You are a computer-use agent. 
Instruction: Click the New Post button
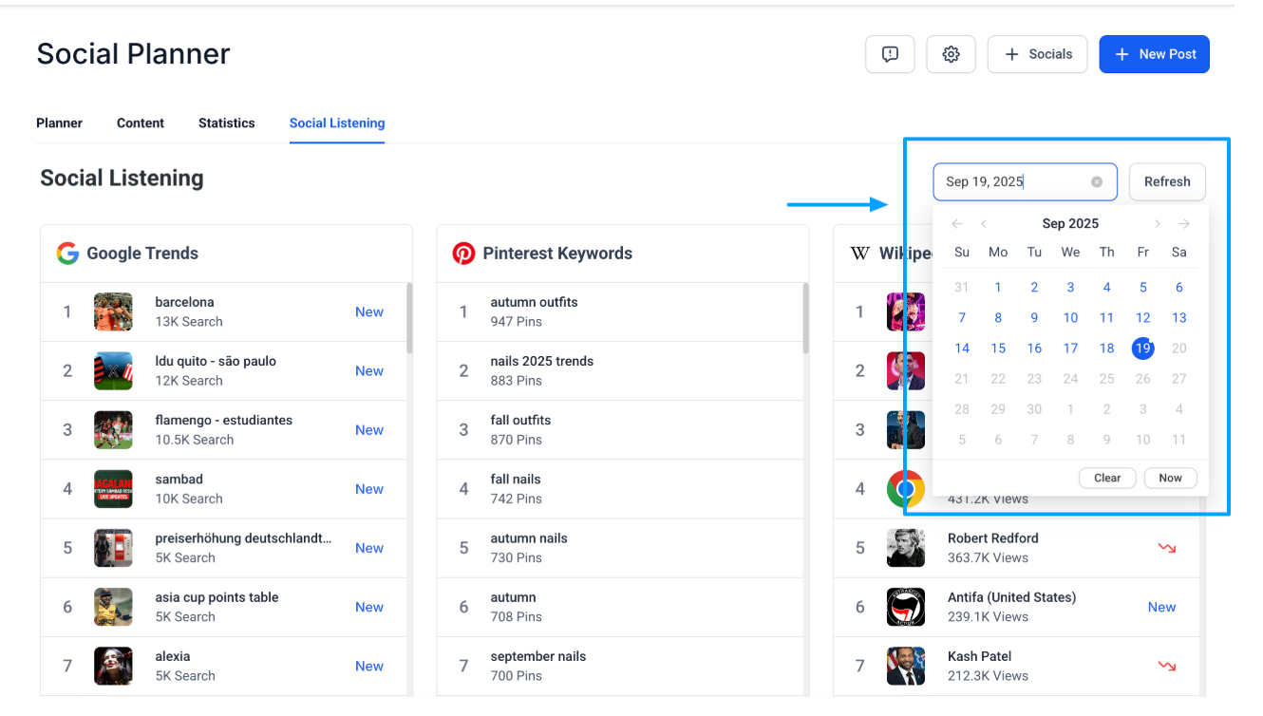[1155, 54]
